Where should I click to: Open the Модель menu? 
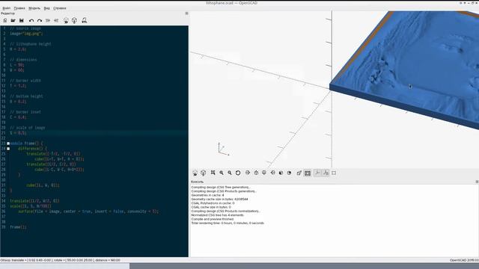34,8
